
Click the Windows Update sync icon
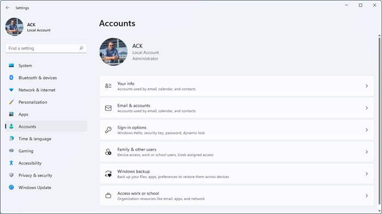click(11, 187)
